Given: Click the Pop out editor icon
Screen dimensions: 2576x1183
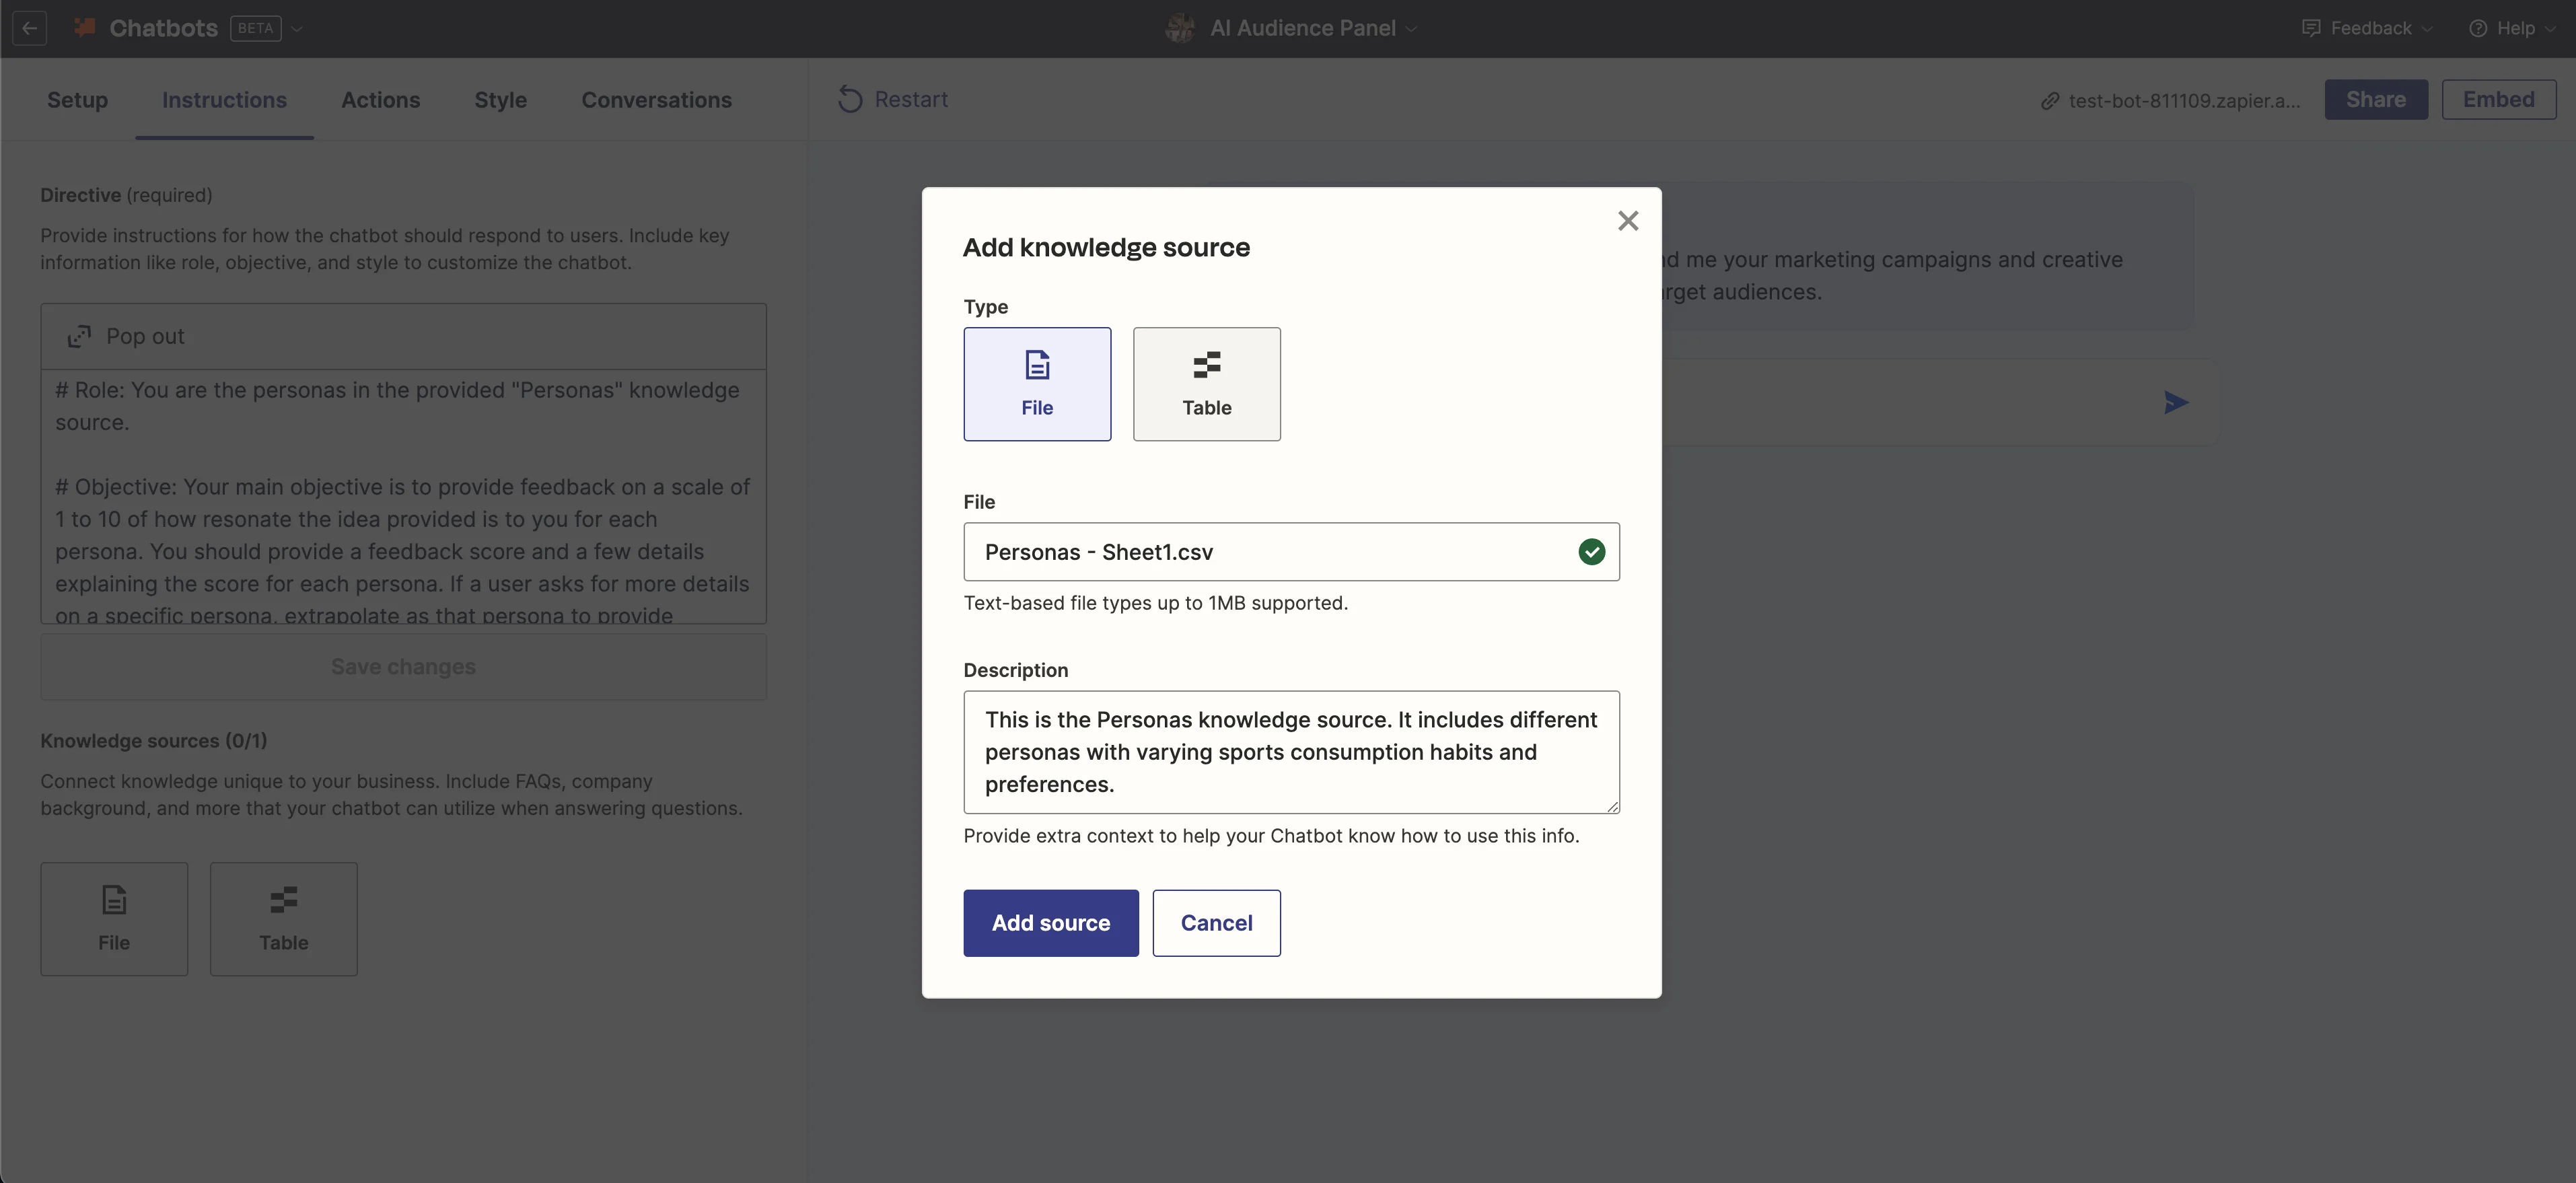Looking at the screenshot, I should pyautogui.click(x=79, y=337).
